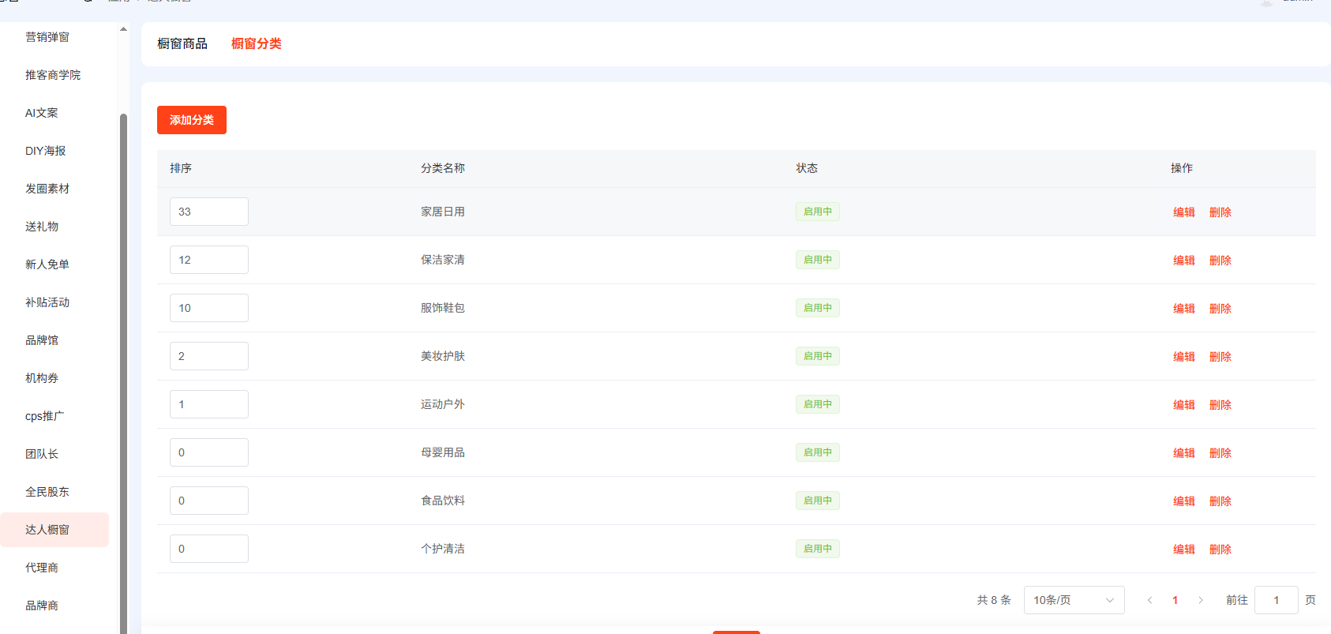Select the 橱窗分类 tab
This screenshot has height=634, width=1331.
point(256,43)
